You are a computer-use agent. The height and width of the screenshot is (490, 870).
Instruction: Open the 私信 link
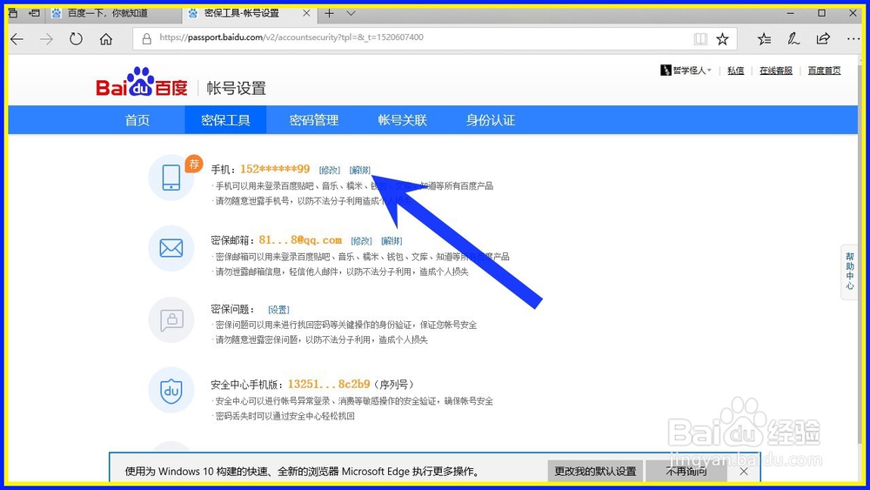735,70
